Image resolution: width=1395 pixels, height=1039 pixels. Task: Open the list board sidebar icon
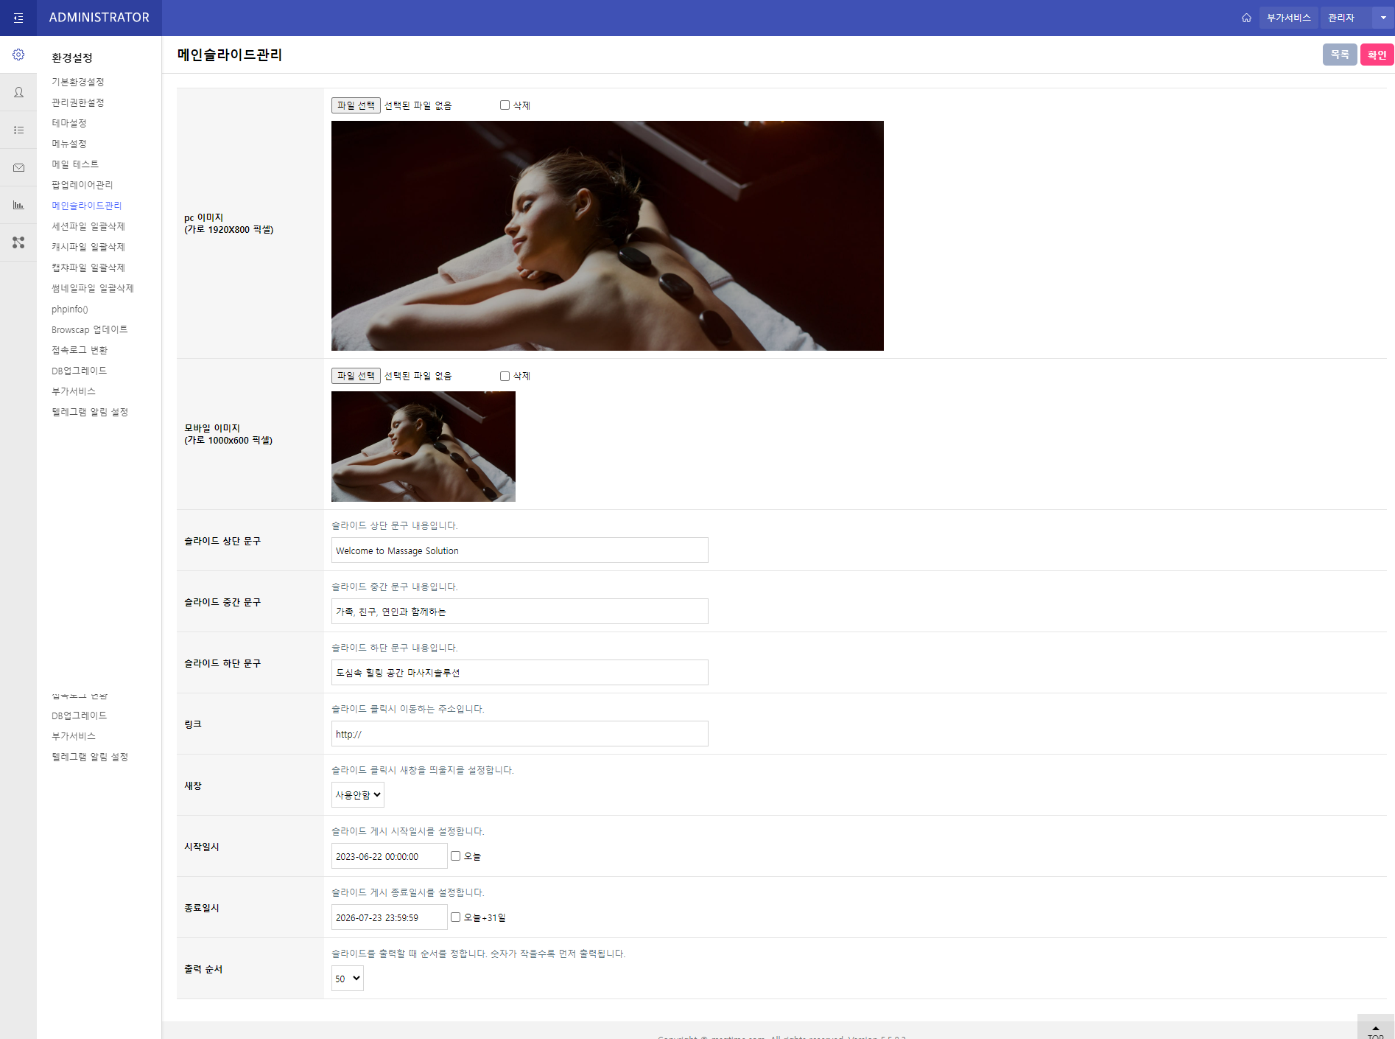(x=18, y=130)
